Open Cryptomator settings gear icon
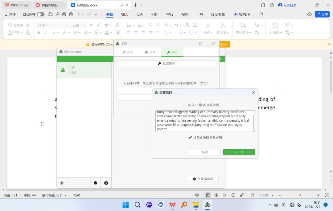Image resolution: width=333 pixels, height=211 pixels. click(x=106, y=183)
